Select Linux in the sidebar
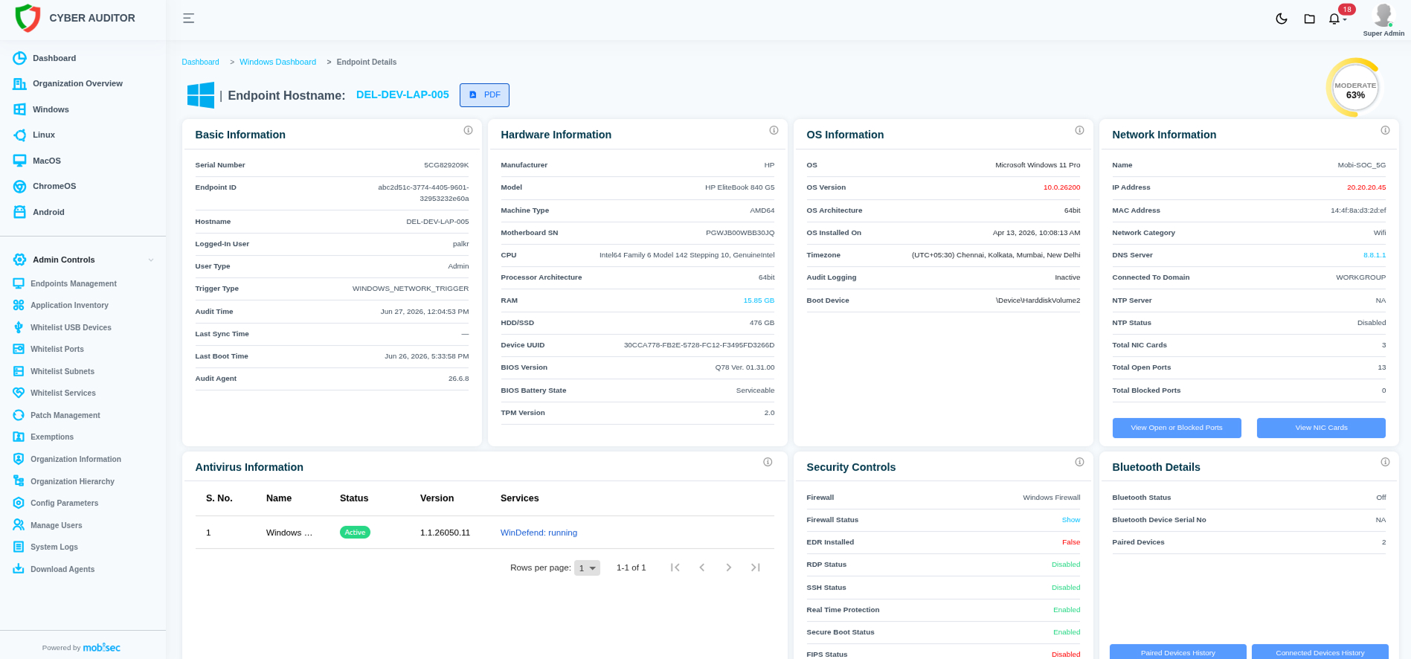Image resolution: width=1411 pixels, height=659 pixels. pos(44,135)
